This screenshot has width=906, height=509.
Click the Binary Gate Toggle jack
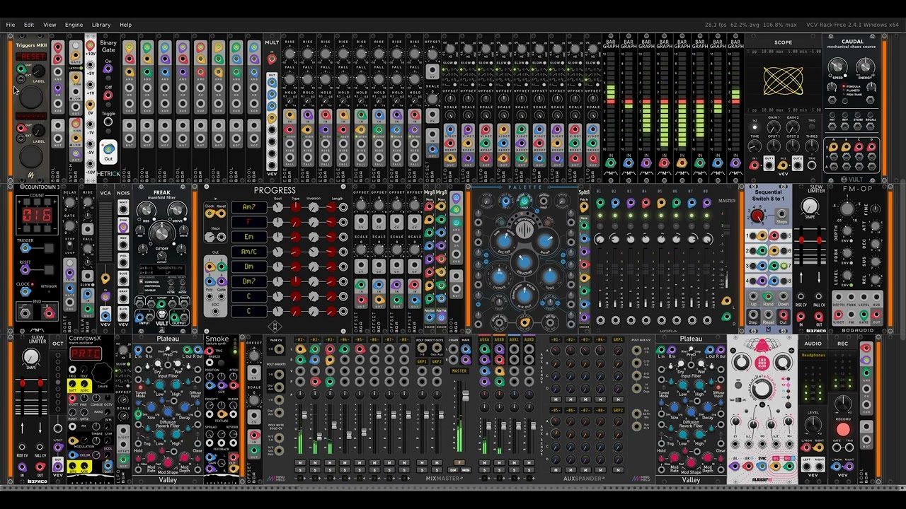click(x=108, y=122)
